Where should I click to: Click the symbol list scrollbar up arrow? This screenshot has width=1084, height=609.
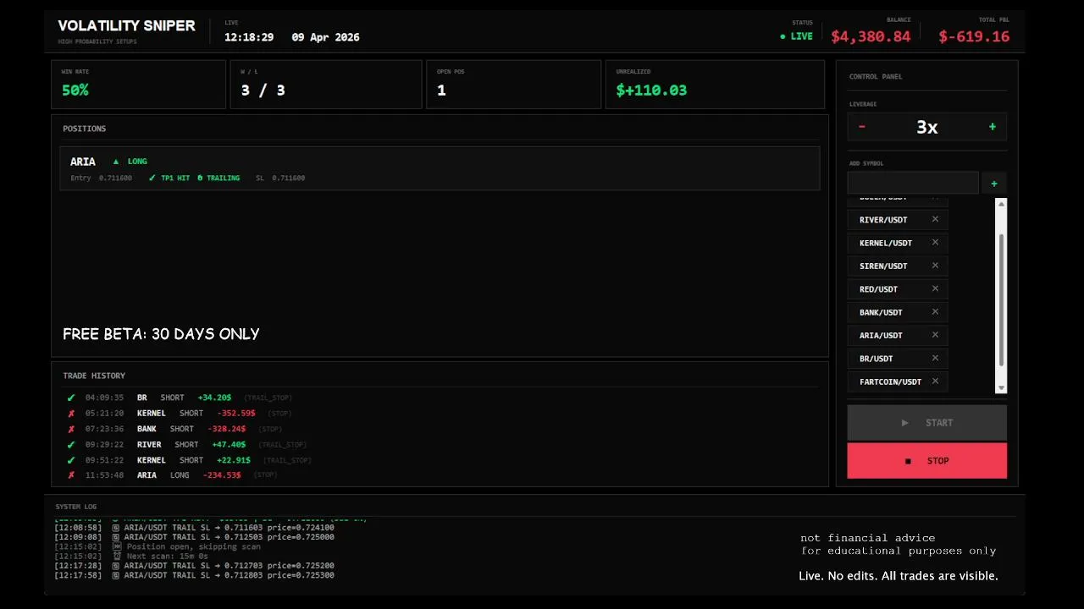[x=1002, y=204]
